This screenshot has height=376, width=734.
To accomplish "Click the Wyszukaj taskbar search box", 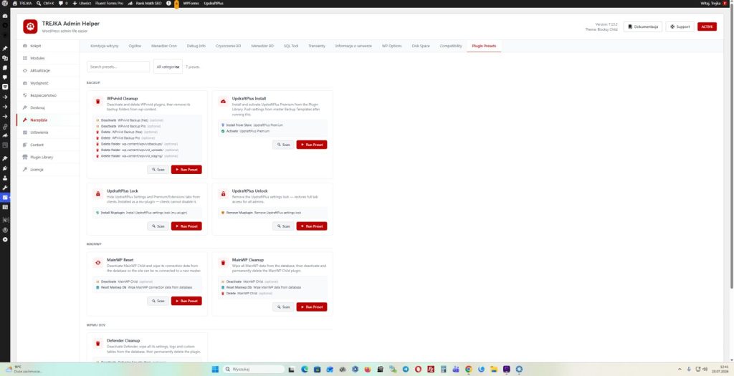I will [x=253, y=369].
